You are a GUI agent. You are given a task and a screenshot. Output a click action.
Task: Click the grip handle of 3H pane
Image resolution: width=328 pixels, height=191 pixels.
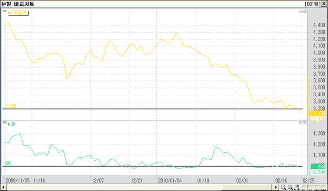pyautogui.click(x=5, y=122)
